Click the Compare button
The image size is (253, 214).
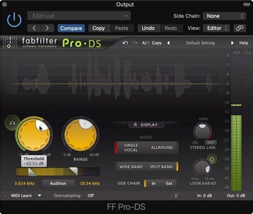tap(71, 28)
